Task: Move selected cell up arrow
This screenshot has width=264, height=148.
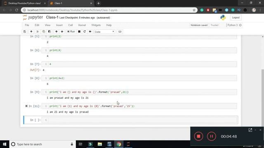Action: 57,32
